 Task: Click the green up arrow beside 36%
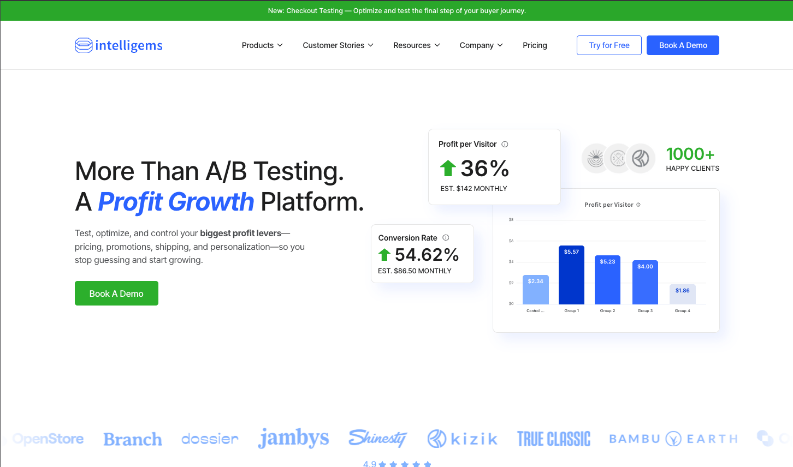coord(447,169)
